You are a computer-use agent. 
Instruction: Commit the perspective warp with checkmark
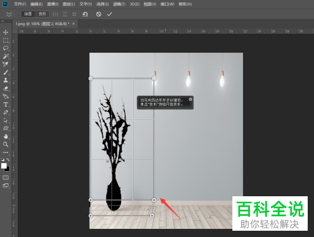click(109, 14)
